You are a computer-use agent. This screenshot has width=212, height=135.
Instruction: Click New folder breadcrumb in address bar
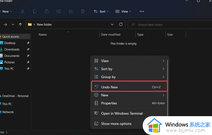point(44,25)
